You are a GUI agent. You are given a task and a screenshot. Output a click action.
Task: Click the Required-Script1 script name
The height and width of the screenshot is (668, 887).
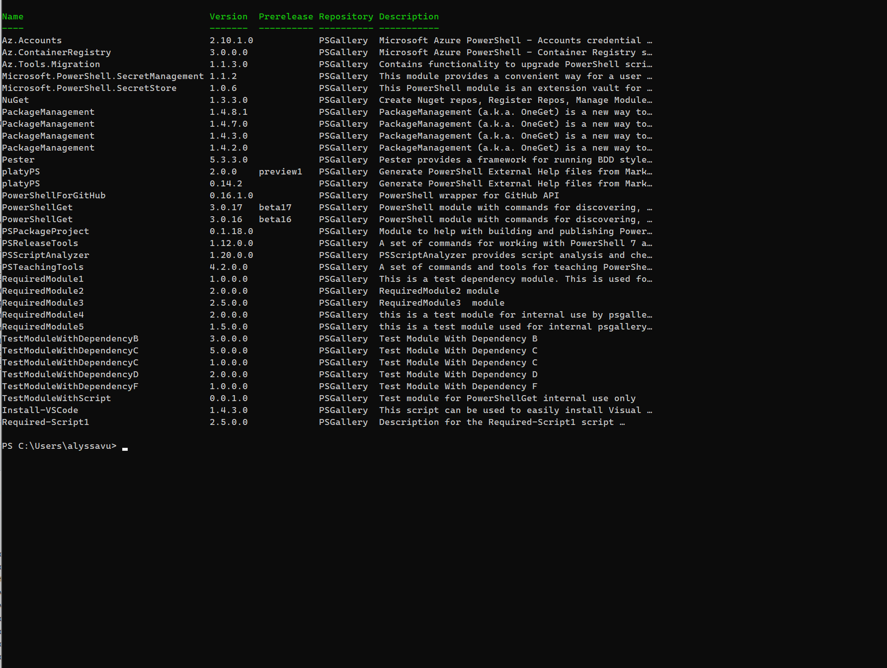coord(45,422)
